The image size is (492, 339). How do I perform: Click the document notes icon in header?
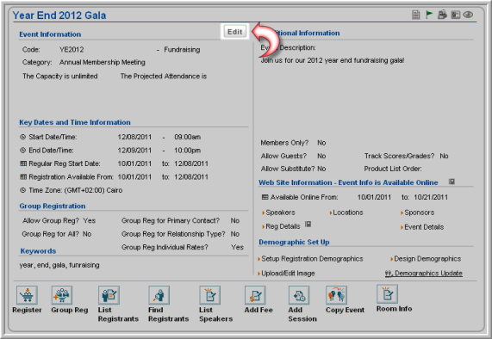pos(416,15)
